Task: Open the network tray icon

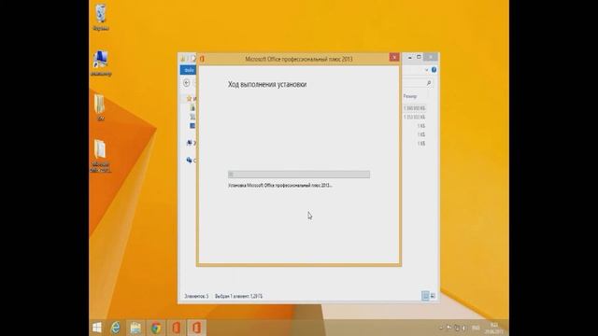Action: point(457,328)
